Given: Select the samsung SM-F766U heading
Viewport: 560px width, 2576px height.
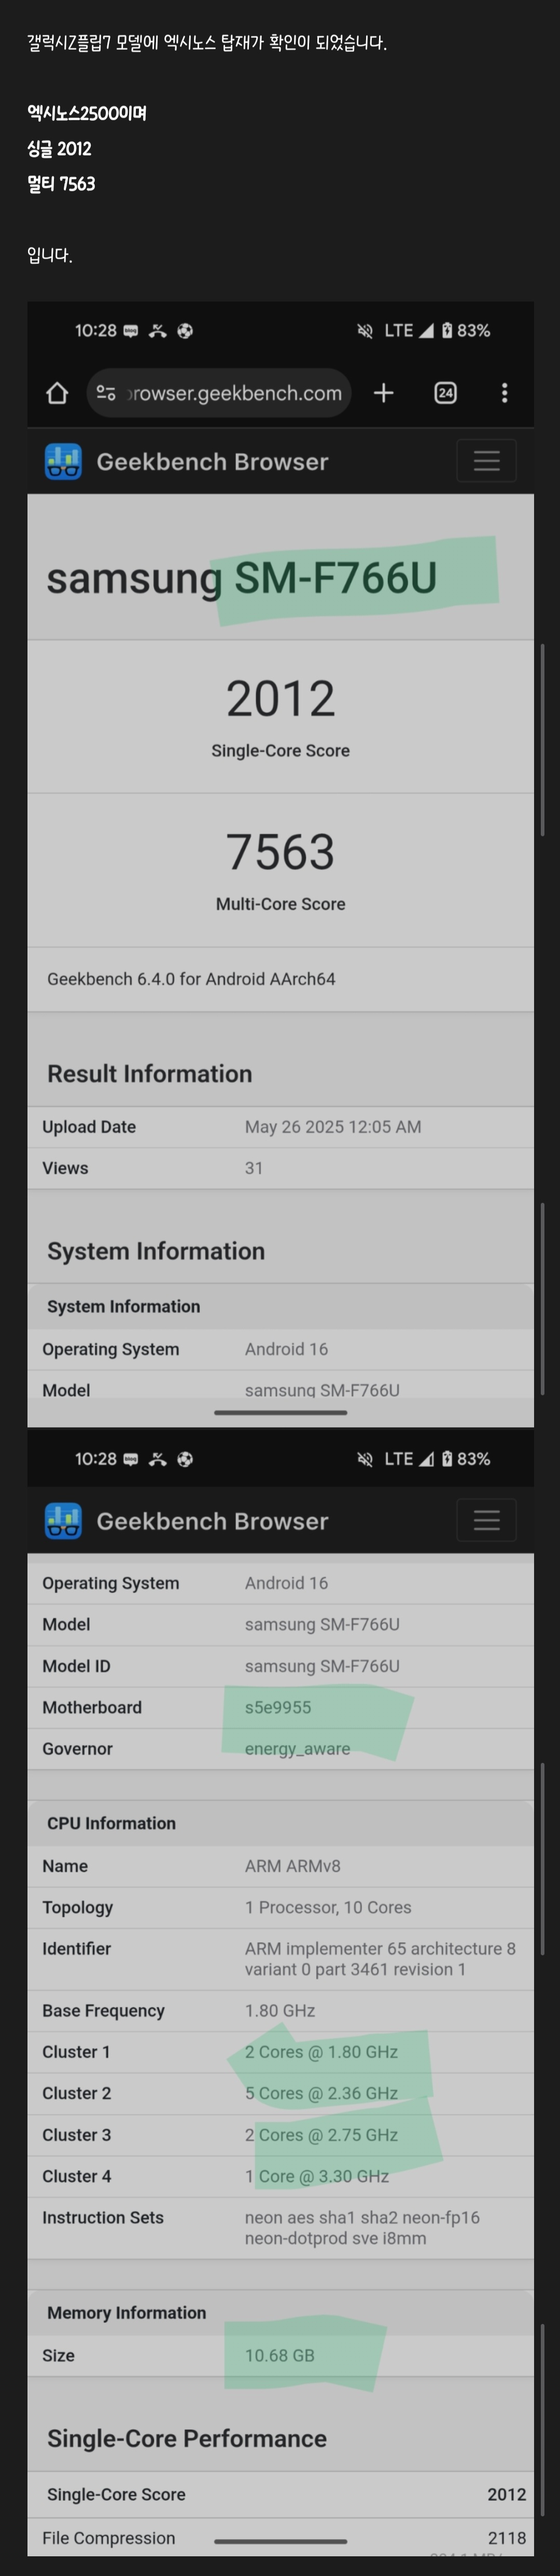Looking at the screenshot, I should (x=242, y=578).
